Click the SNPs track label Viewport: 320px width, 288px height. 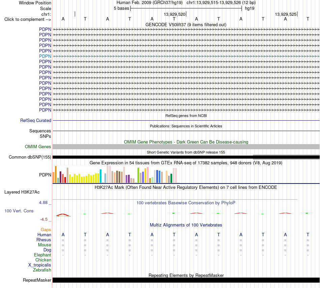pyautogui.click(x=45, y=136)
